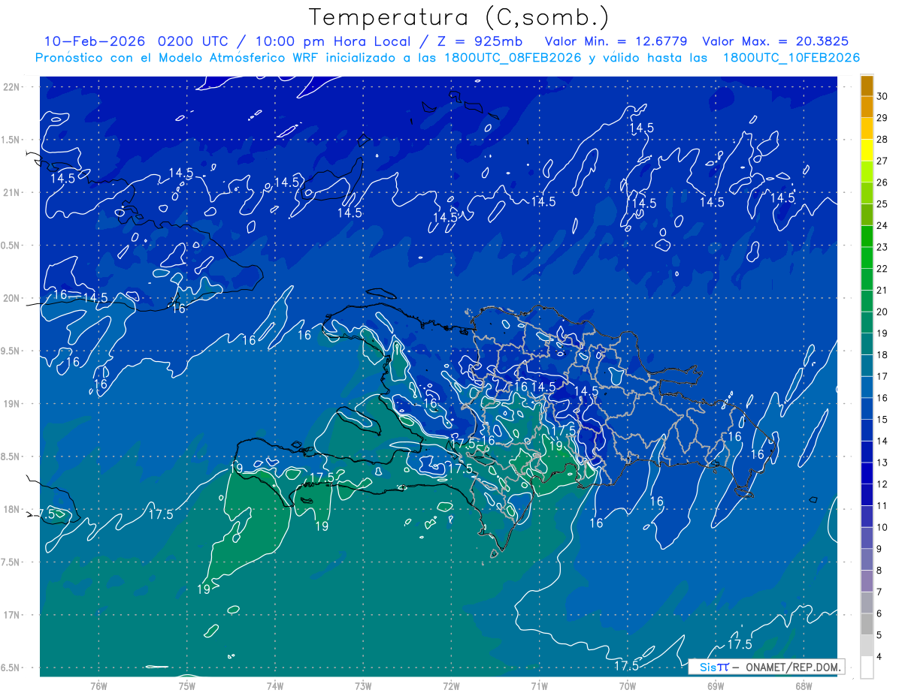Click the '73W' longitude axis label
Screen dimensions: 902x696
[x=363, y=686]
